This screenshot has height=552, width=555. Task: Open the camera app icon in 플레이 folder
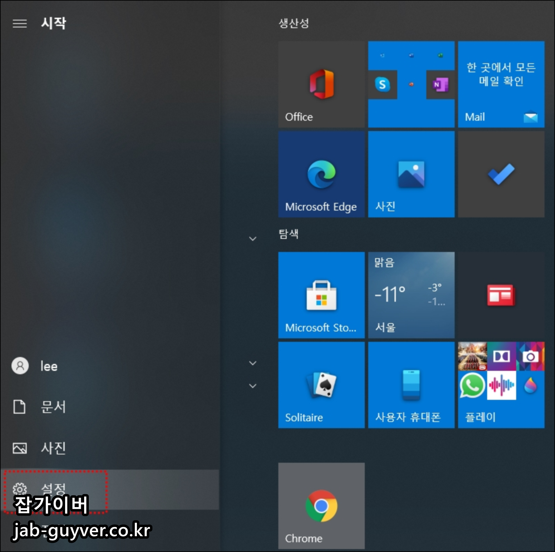(x=530, y=356)
